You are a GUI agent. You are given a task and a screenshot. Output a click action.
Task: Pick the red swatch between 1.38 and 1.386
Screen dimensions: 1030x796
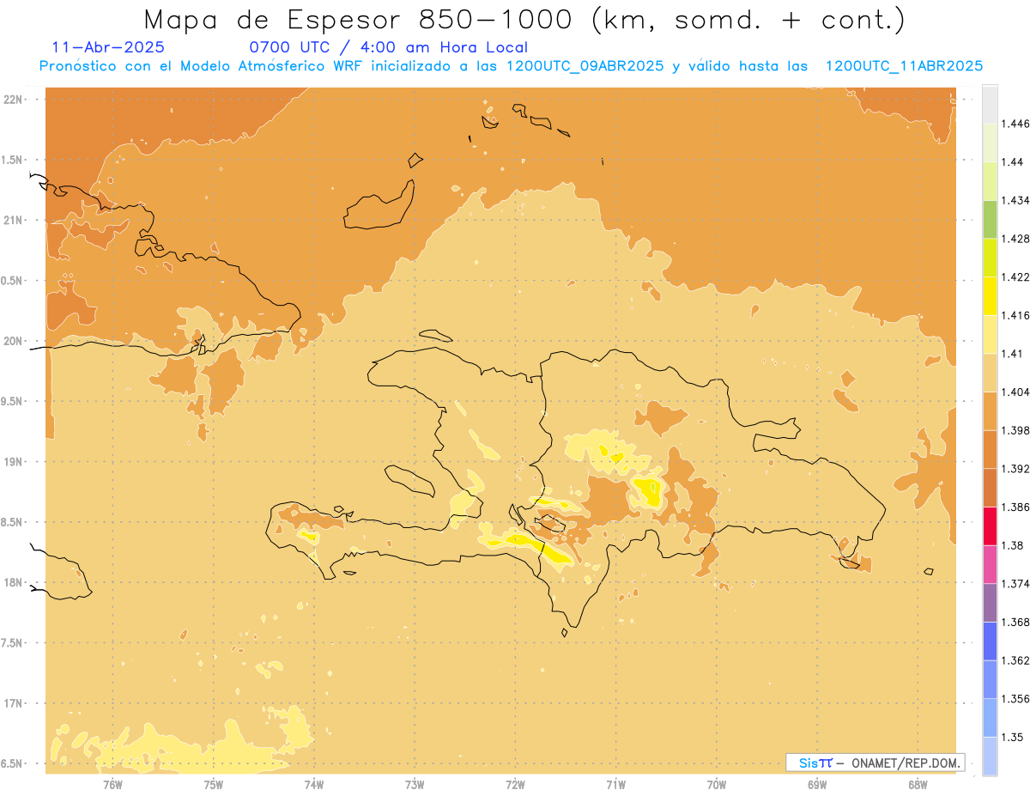[990, 526]
